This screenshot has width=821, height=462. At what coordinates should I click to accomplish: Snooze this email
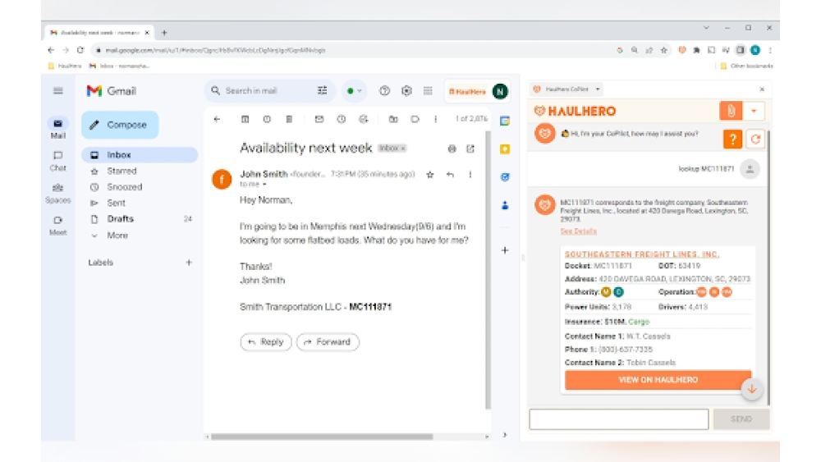(x=342, y=119)
